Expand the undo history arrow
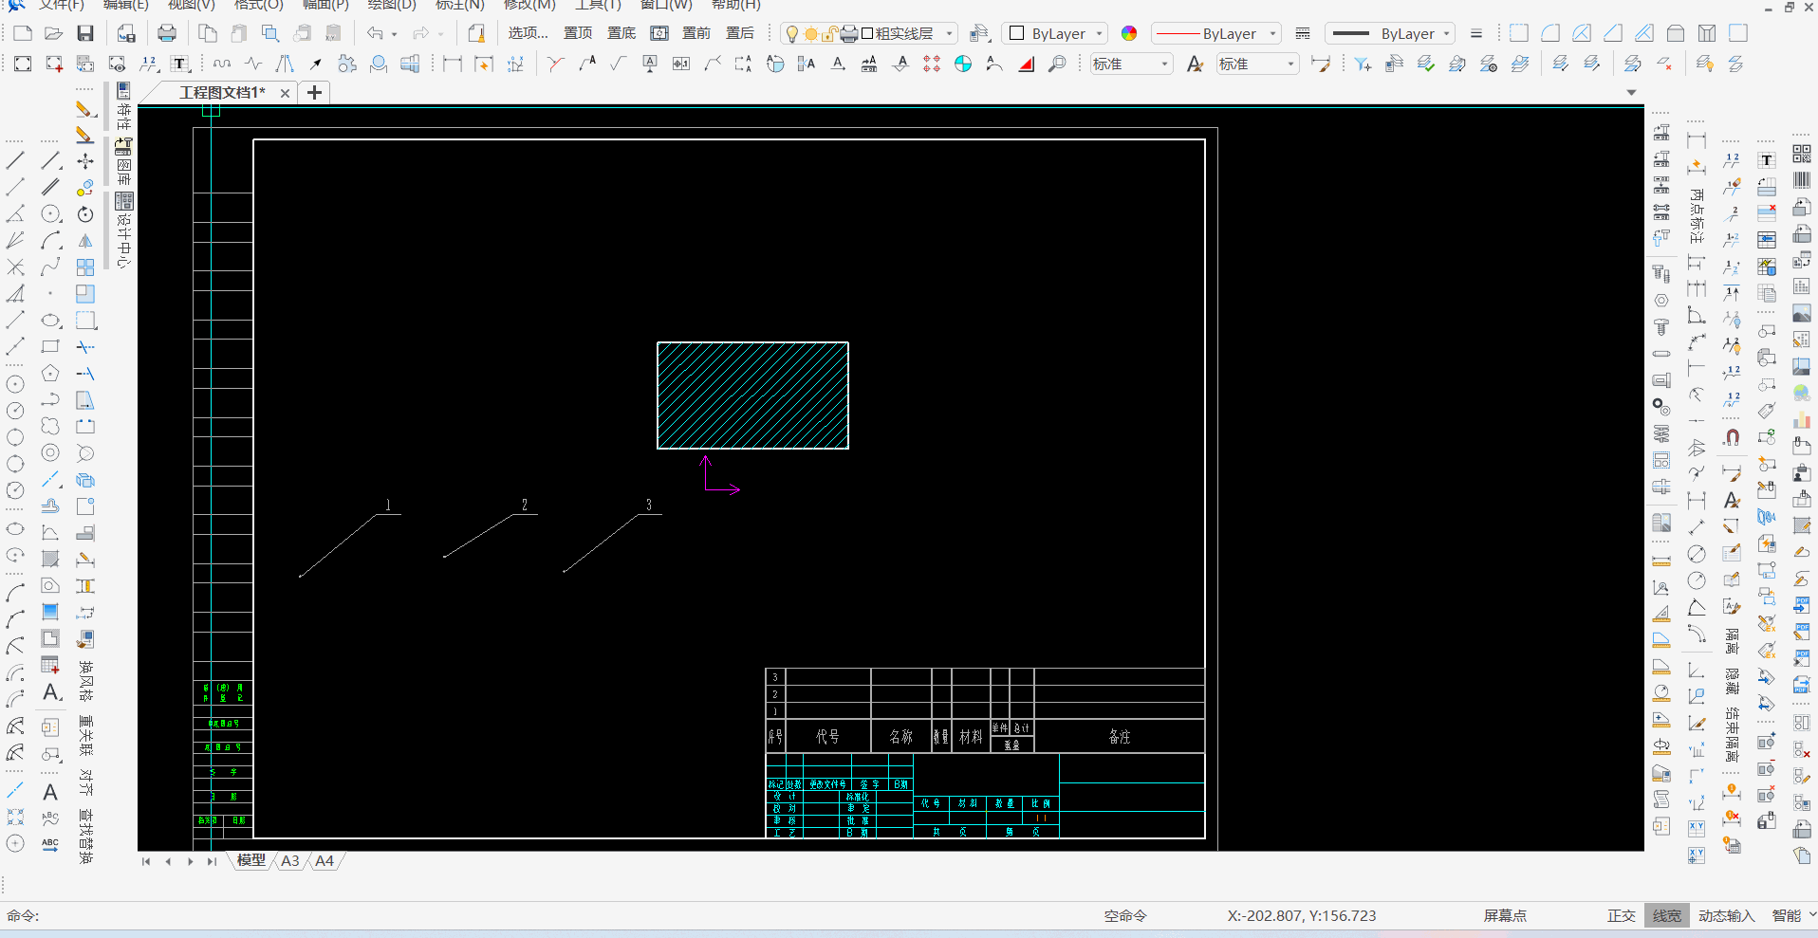 click(394, 34)
